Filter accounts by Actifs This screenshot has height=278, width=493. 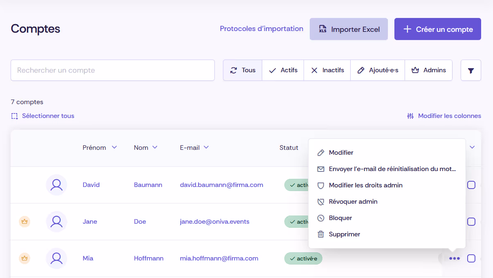click(x=283, y=70)
